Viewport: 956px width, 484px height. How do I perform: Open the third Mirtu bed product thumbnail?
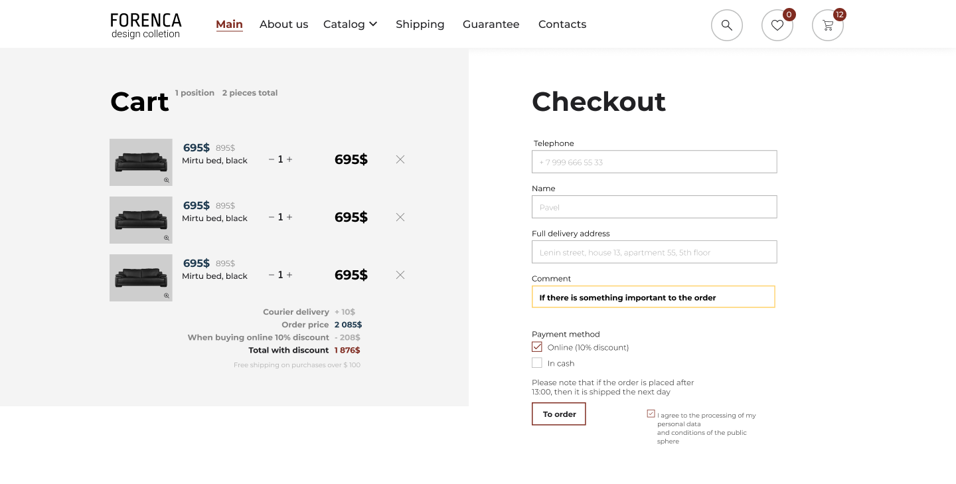point(141,278)
